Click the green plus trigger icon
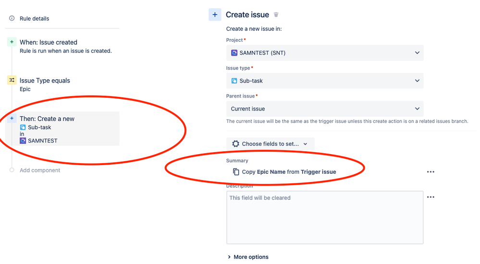The width and height of the screenshot is (480, 264). (12, 42)
